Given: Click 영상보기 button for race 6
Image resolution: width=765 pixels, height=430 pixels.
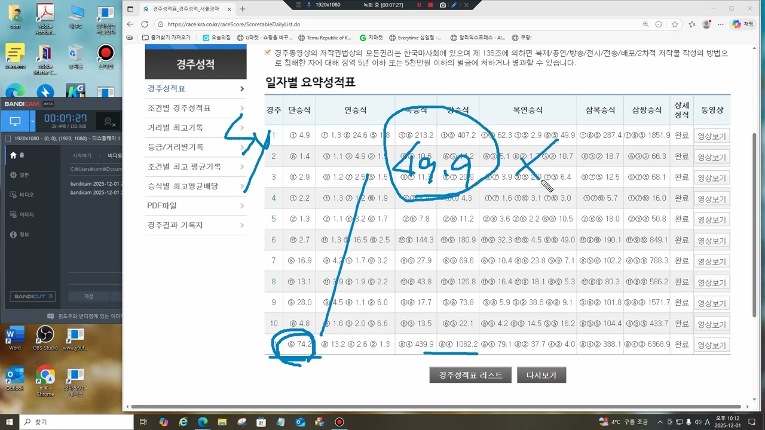Looking at the screenshot, I should (712, 240).
